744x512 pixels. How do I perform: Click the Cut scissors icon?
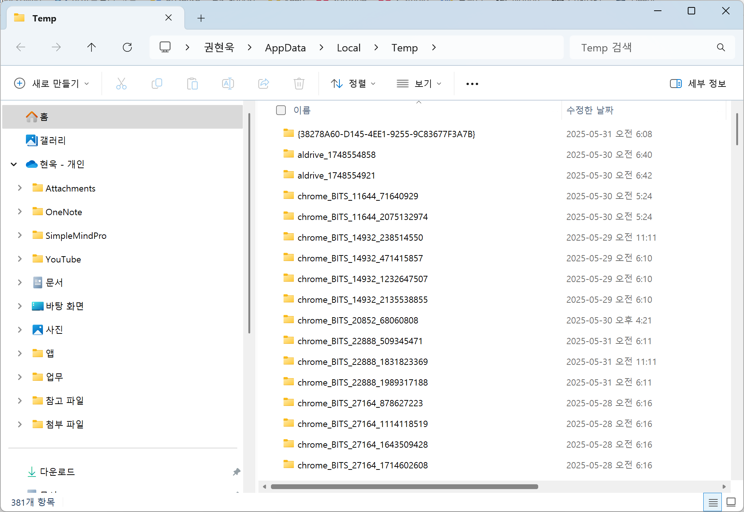point(121,84)
